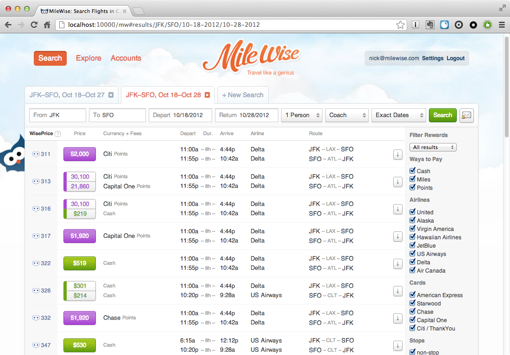Open the 1 Person passenger dropdown
Image resolution: width=510 pixels, height=355 pixels.
coord(302,115)
